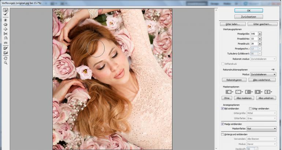Viewport: 282px width, 150px height.
Task: Click the Ohne mask button
Action: click(227, 98)
